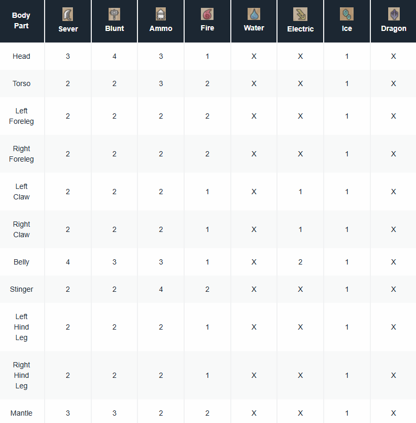Click the Head row label
Image resolution: width=416 pixels, height=423 pixels.
point(22,56)
